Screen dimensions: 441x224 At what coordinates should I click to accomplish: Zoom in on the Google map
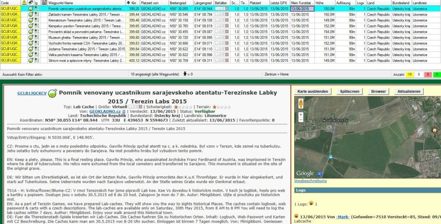click(x=301, y=115)
